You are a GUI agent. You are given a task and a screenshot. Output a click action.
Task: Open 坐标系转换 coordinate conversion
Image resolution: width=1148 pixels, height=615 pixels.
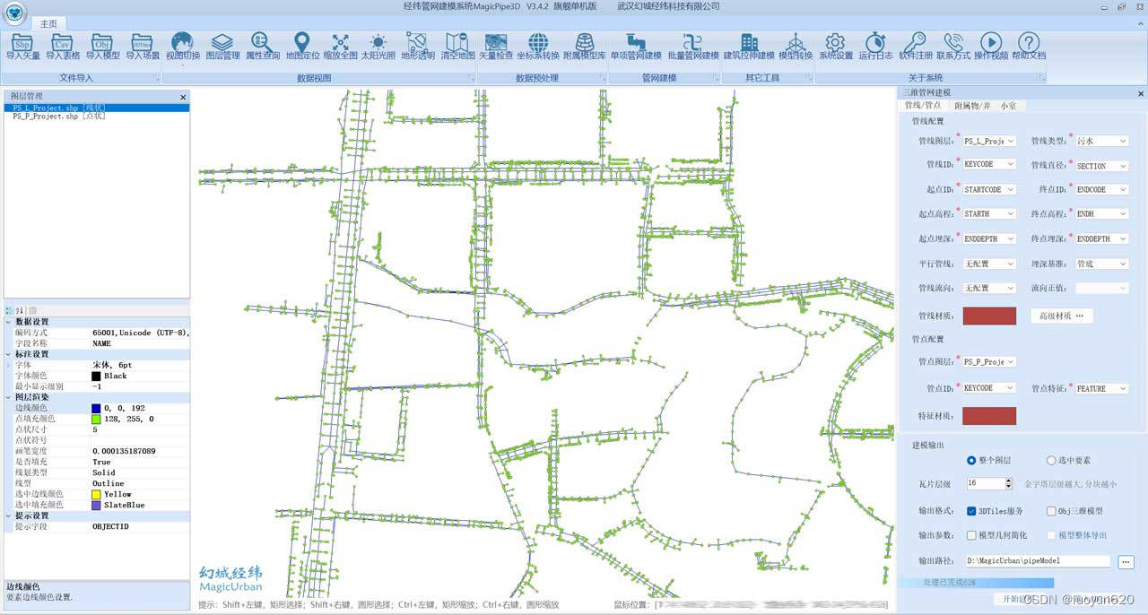click(x=538, y=46)
